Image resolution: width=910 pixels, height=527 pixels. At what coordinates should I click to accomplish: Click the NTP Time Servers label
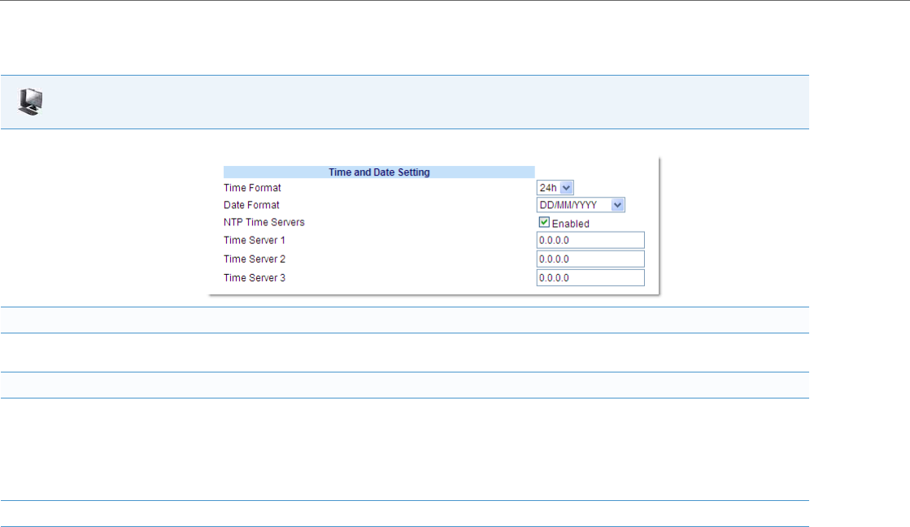point(264,222)
